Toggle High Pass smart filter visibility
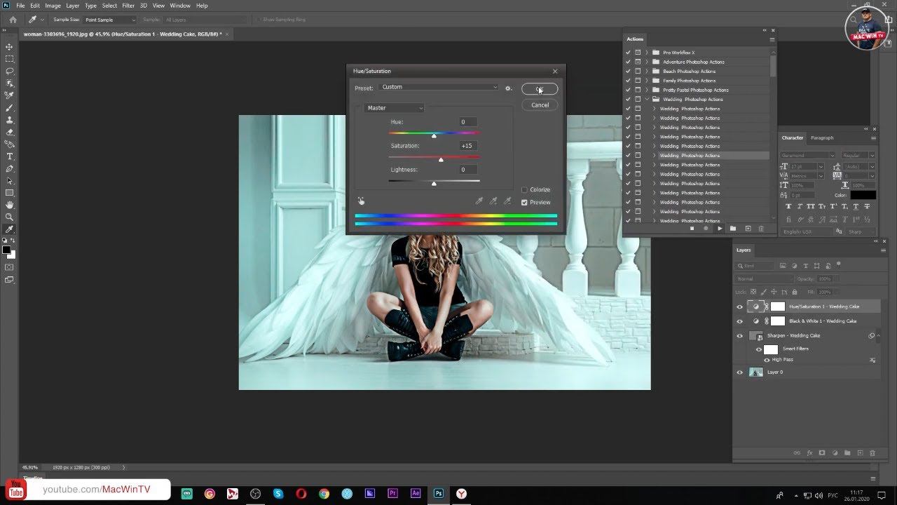 coord(767,360)
